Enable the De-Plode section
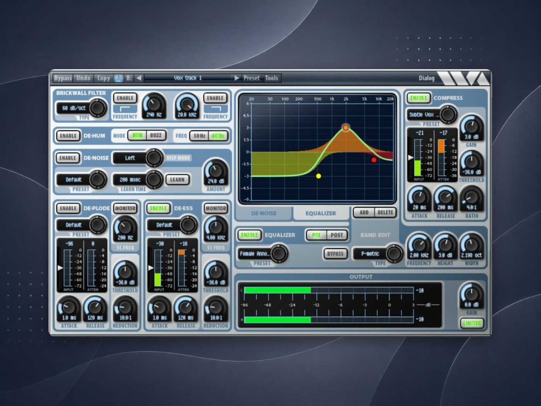The image size is (541, 406). pos(68,208)
